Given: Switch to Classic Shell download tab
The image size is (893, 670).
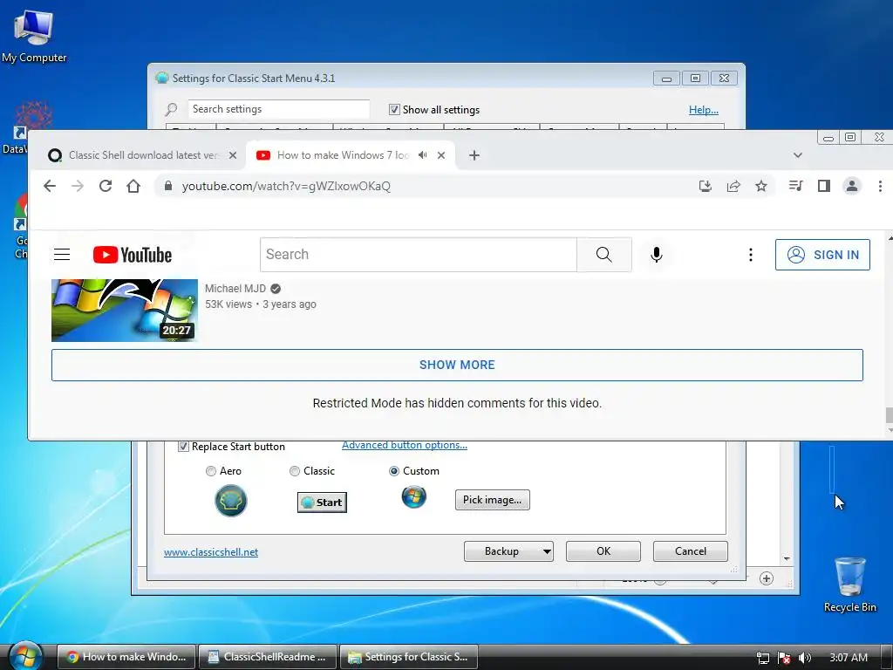Looking at the screenshot, I should (x=142, y=155).
